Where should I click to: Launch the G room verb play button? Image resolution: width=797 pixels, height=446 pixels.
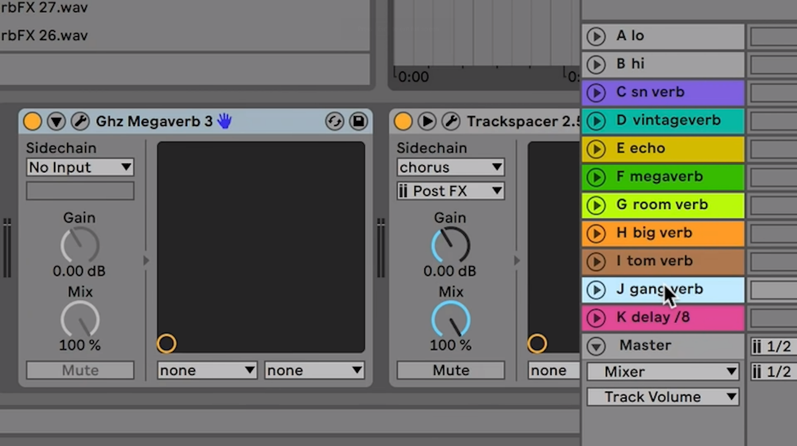click(x=596, y=205)
